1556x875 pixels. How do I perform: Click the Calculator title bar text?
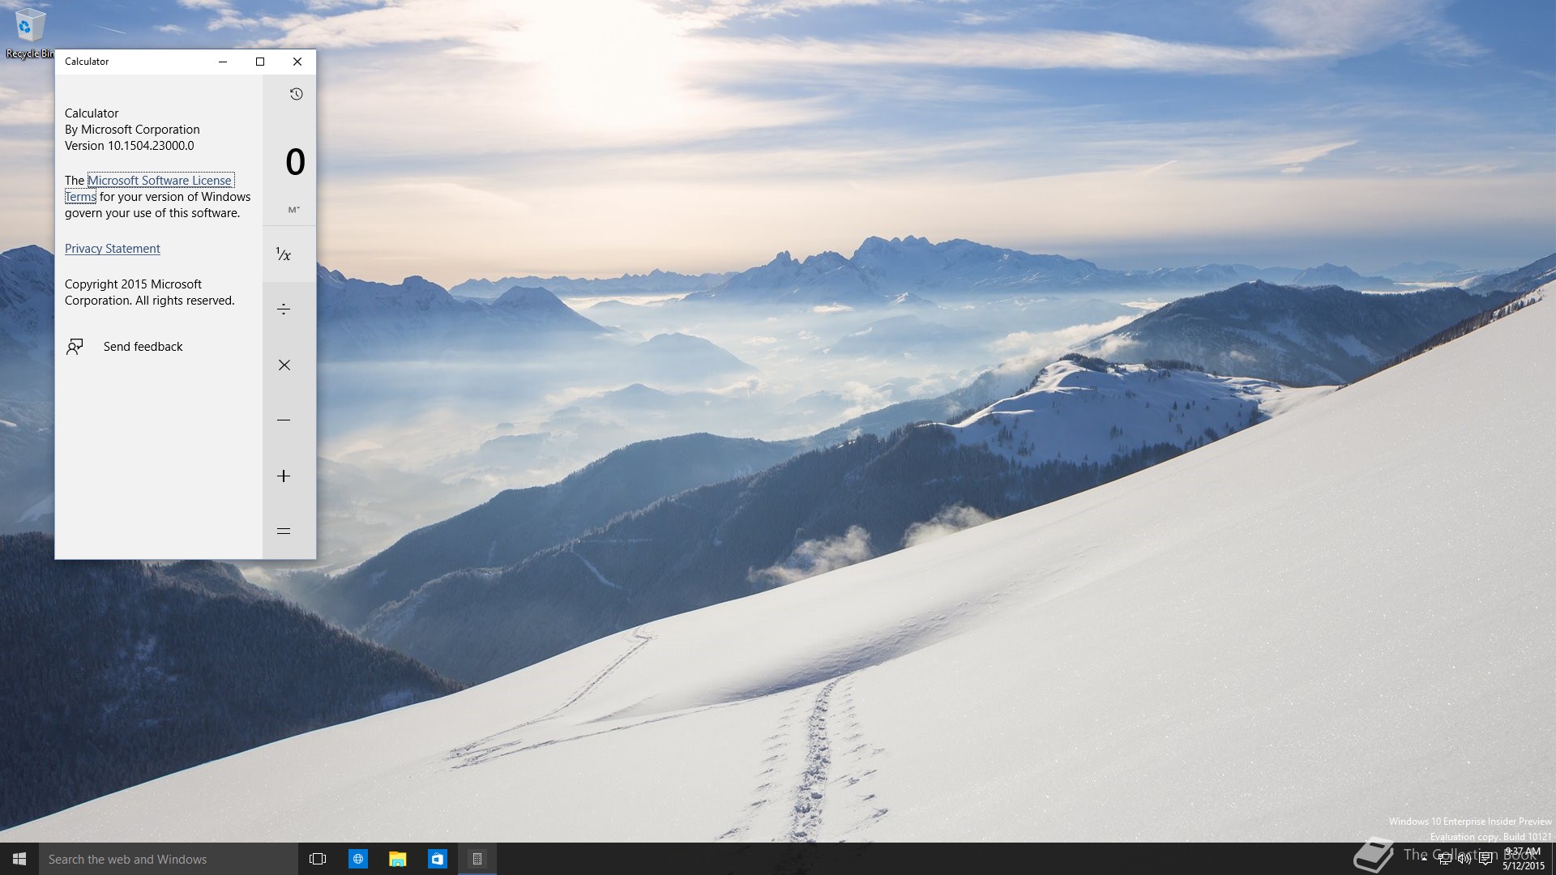click(87, 62)
